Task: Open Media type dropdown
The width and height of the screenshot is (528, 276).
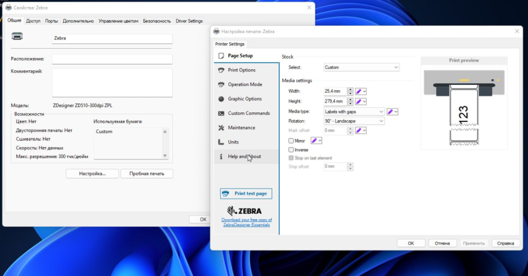Action: pos(354,111)
